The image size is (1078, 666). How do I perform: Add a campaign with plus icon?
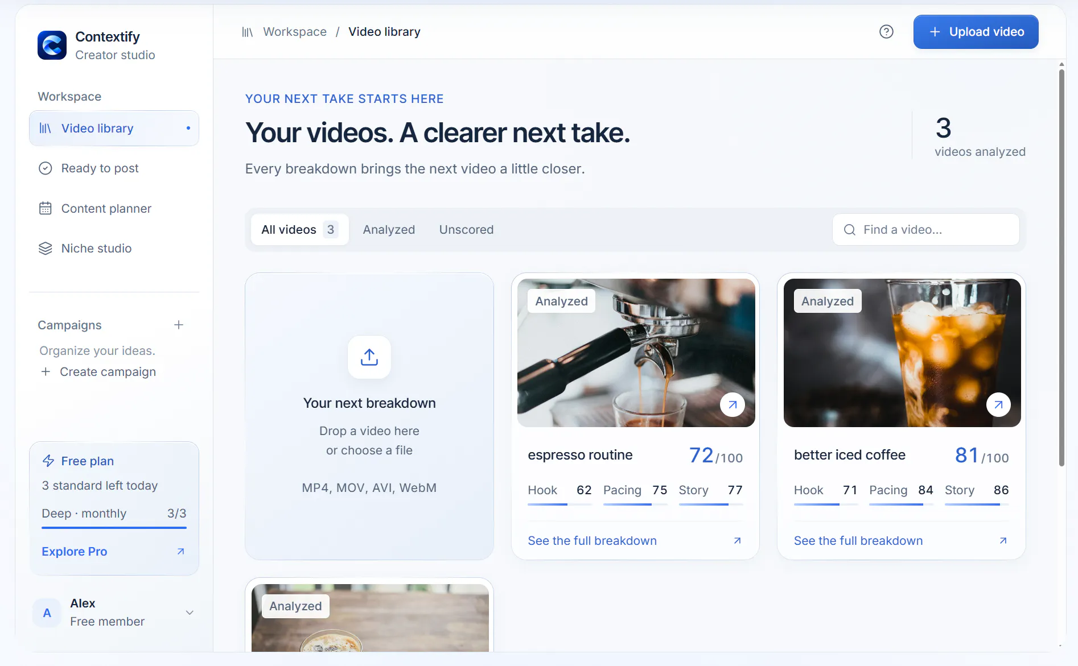point(179,325)
